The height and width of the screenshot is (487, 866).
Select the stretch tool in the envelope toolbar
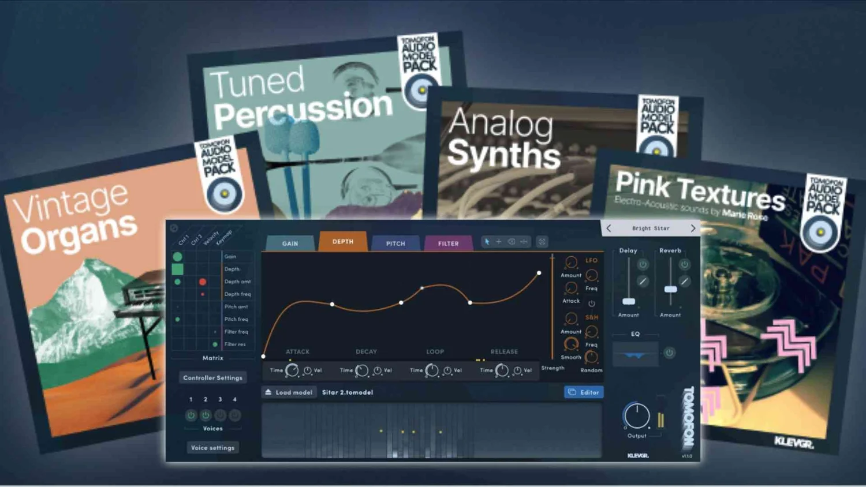point(524,241)
